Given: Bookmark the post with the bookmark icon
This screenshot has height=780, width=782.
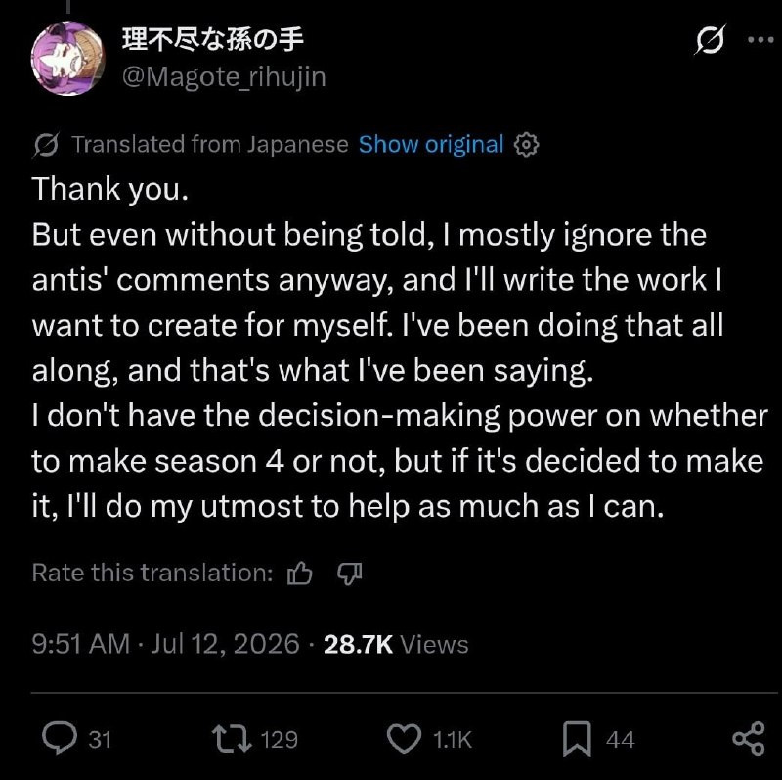Looking at the screenshot, I should (x=577, y=739).
